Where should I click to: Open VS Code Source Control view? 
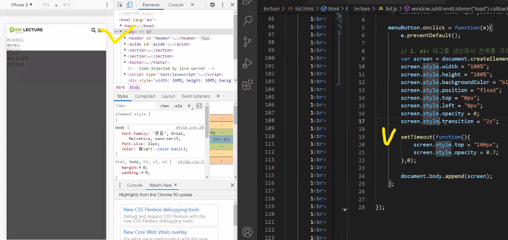point(247,41)
